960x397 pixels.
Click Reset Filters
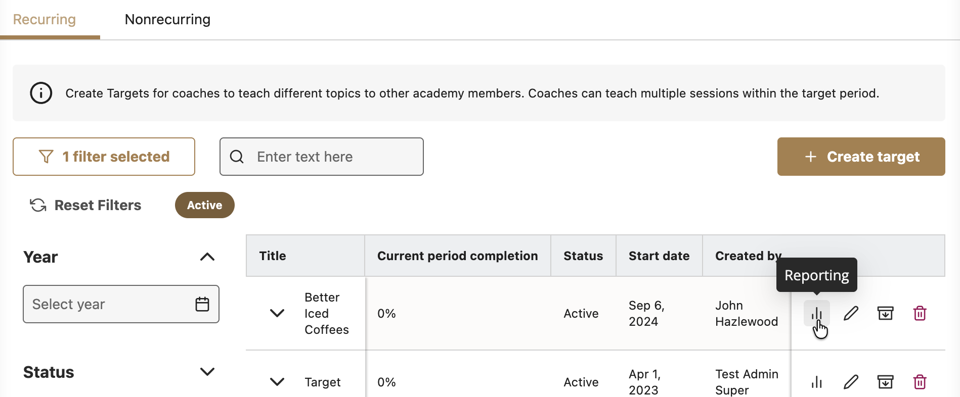pyautogui.click(x=86, y=205)
